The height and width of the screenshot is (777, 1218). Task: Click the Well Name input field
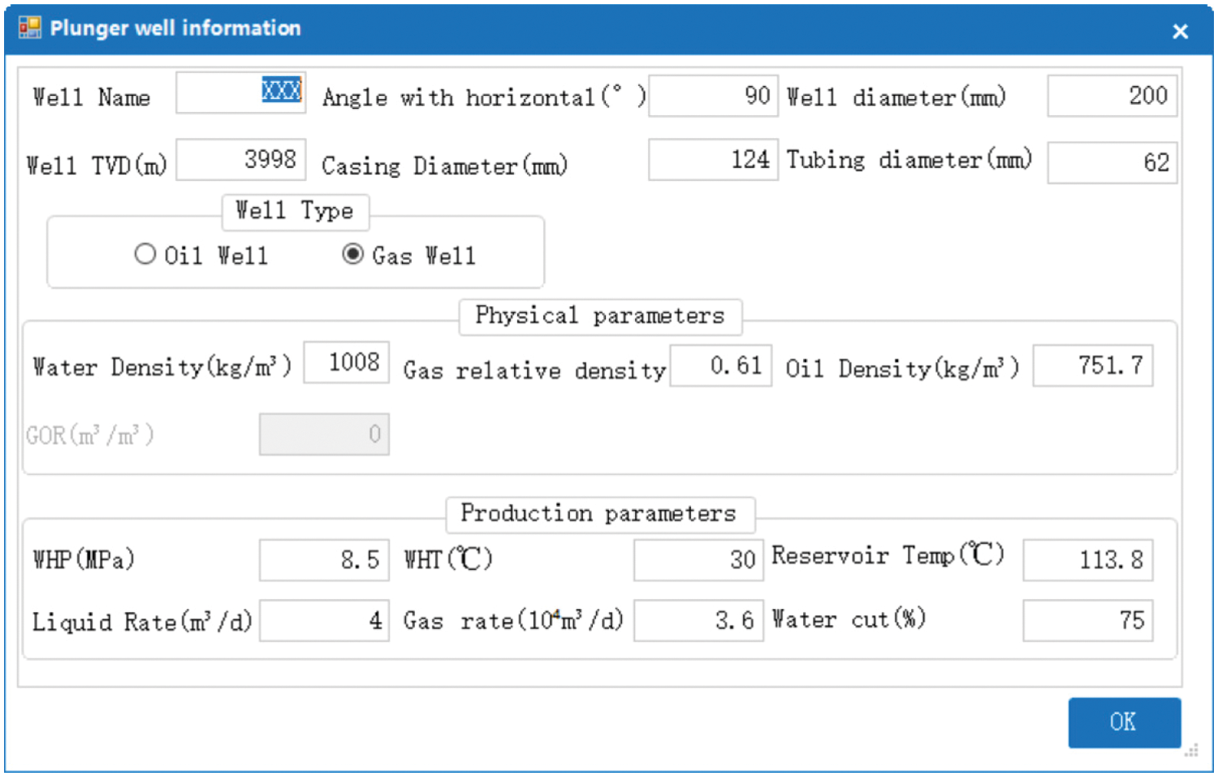[240, 93]
